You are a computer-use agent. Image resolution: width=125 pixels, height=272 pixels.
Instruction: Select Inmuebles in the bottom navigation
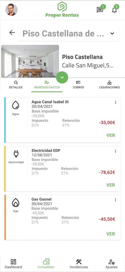click(46, 264)
